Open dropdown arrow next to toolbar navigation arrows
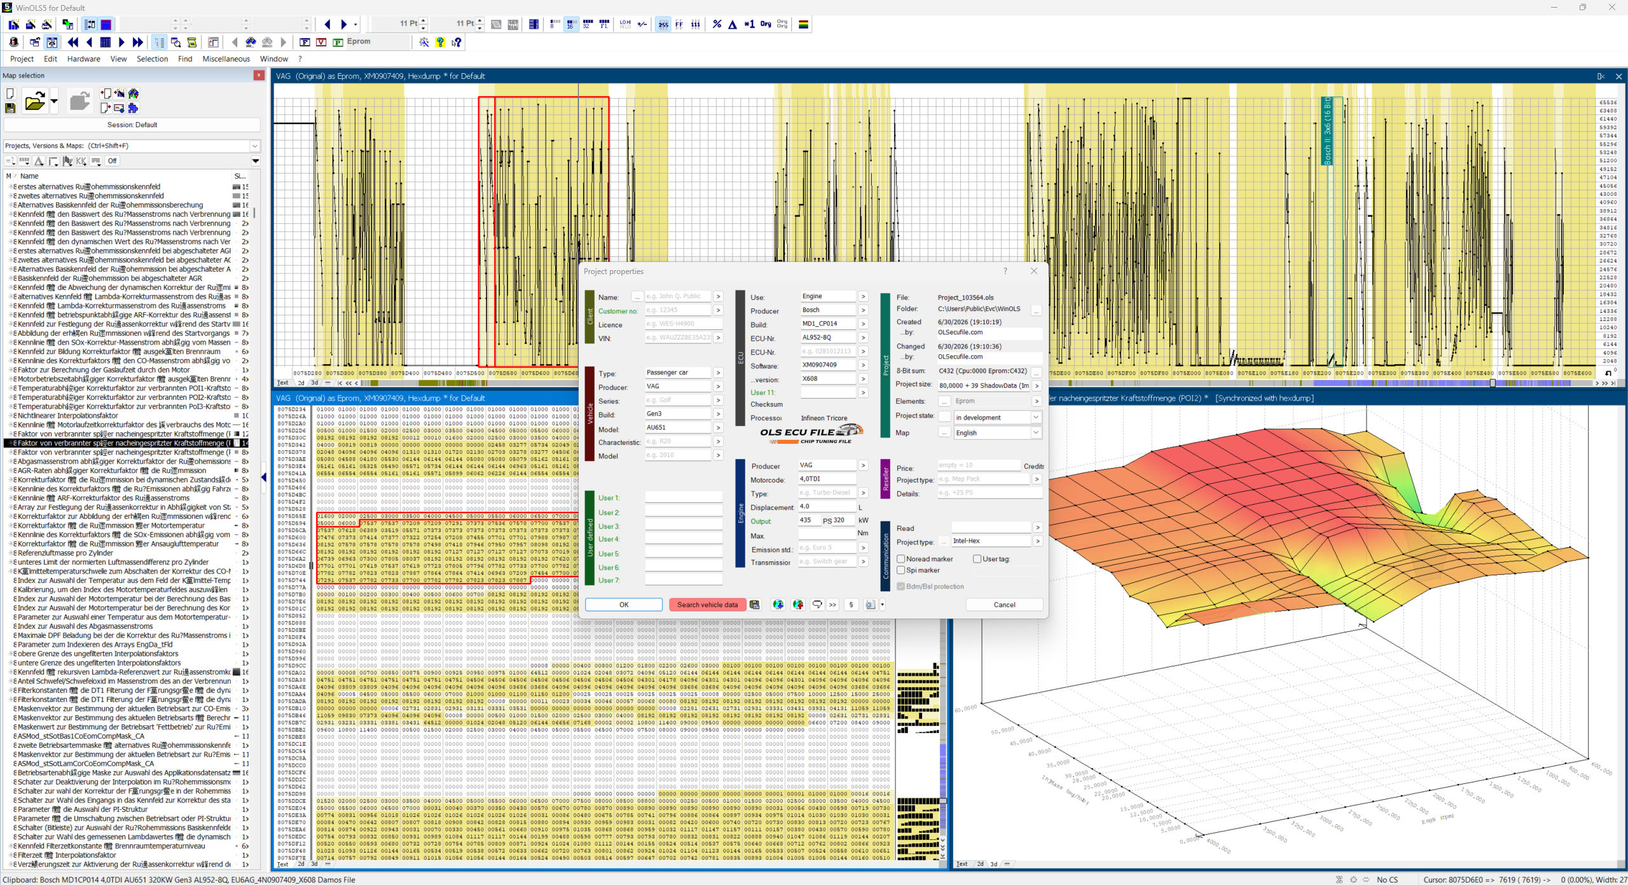 [x=355, y=24]
